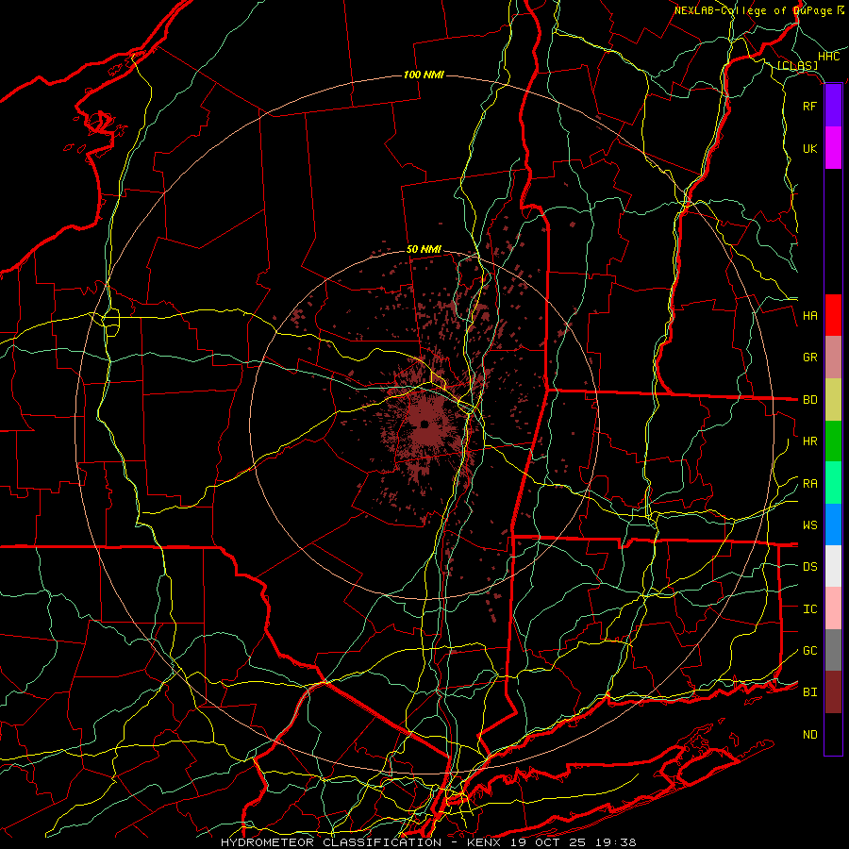849x849 pixels.
Task: Click the HHC product label
Action: (828, 57)
